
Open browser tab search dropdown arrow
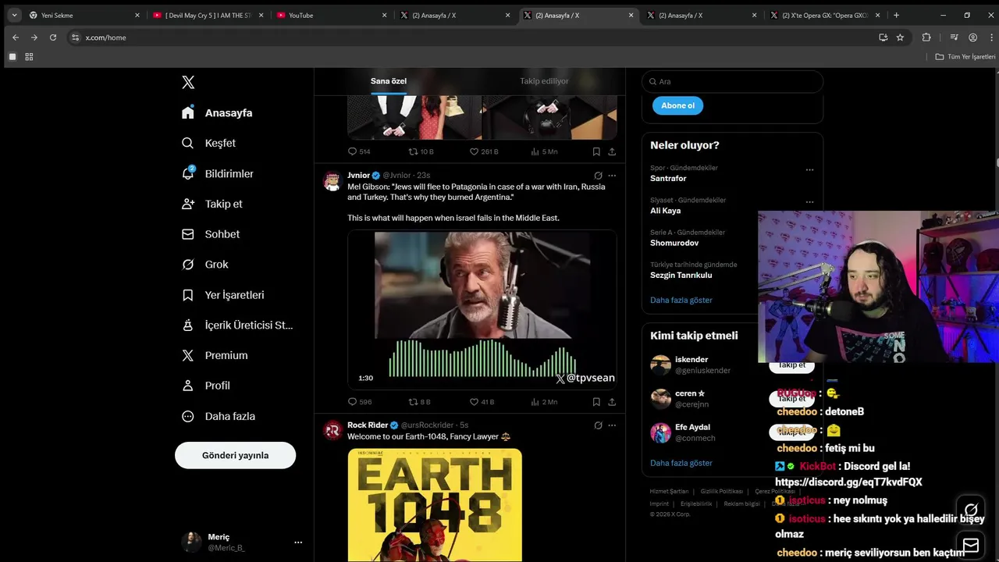14,15
